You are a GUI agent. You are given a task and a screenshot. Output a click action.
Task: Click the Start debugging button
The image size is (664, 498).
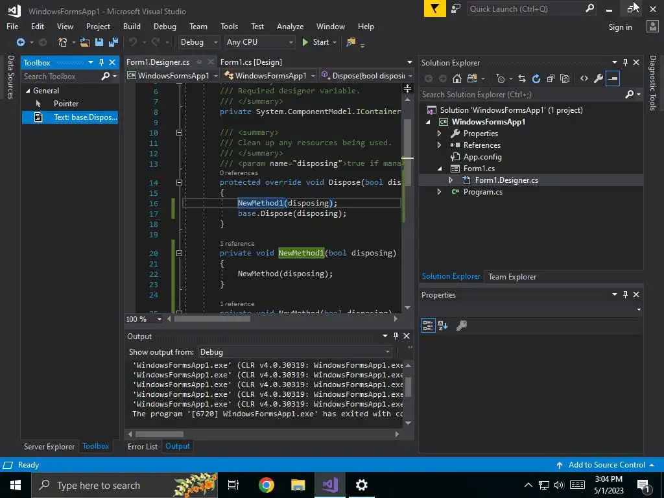click(x=316, y=42)
